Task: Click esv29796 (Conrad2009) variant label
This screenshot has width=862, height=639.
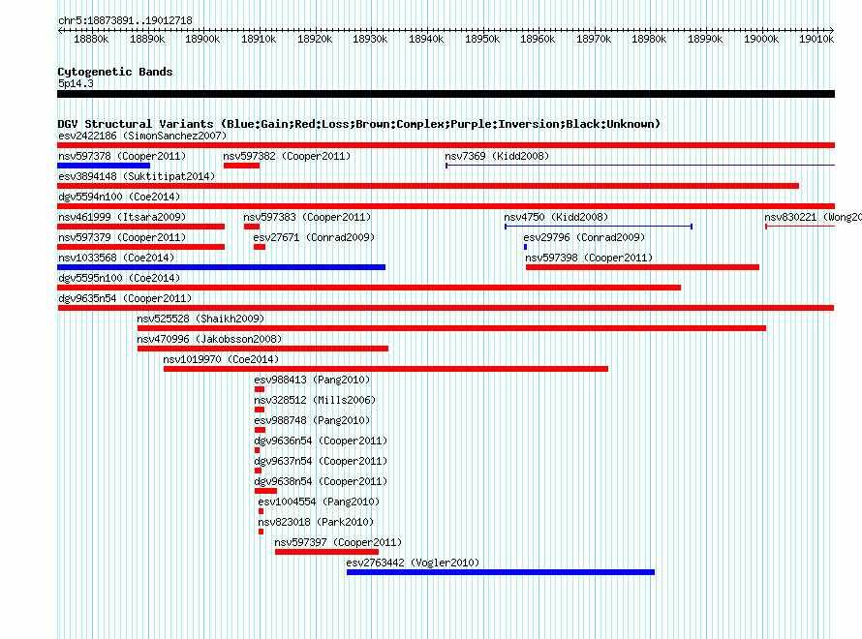Action: point(584,237)
